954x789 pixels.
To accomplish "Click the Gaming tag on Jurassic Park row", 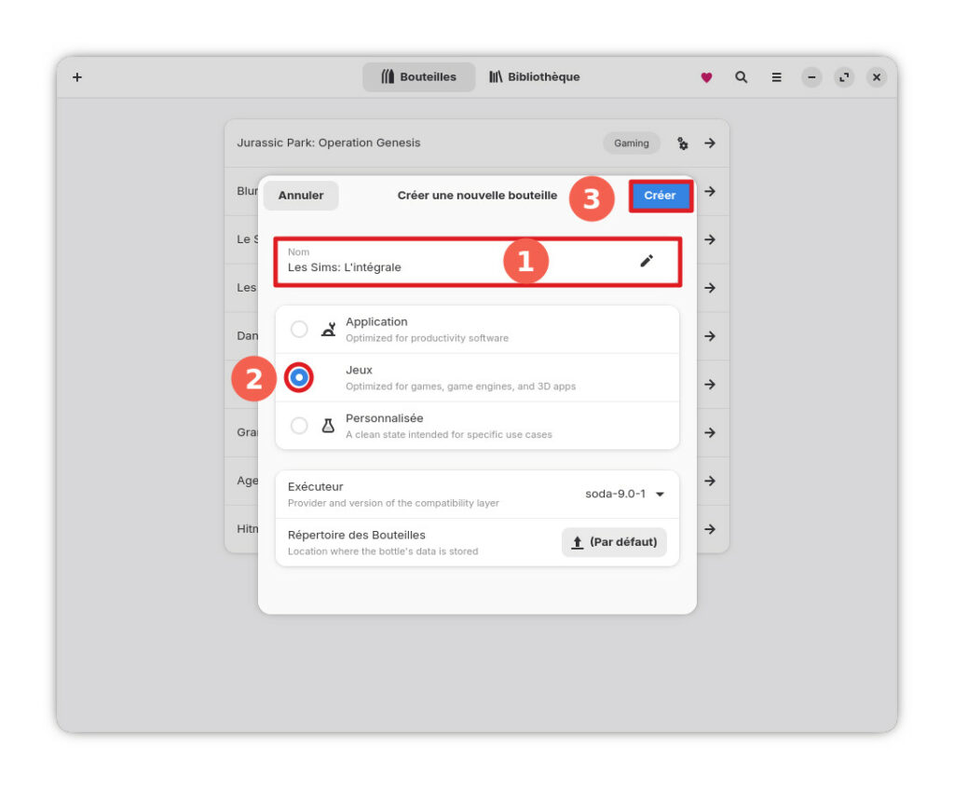I will 631,143.
